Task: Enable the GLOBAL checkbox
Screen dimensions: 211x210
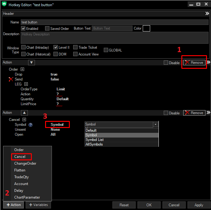Action: pyautogui.click(x=106, y=50)
